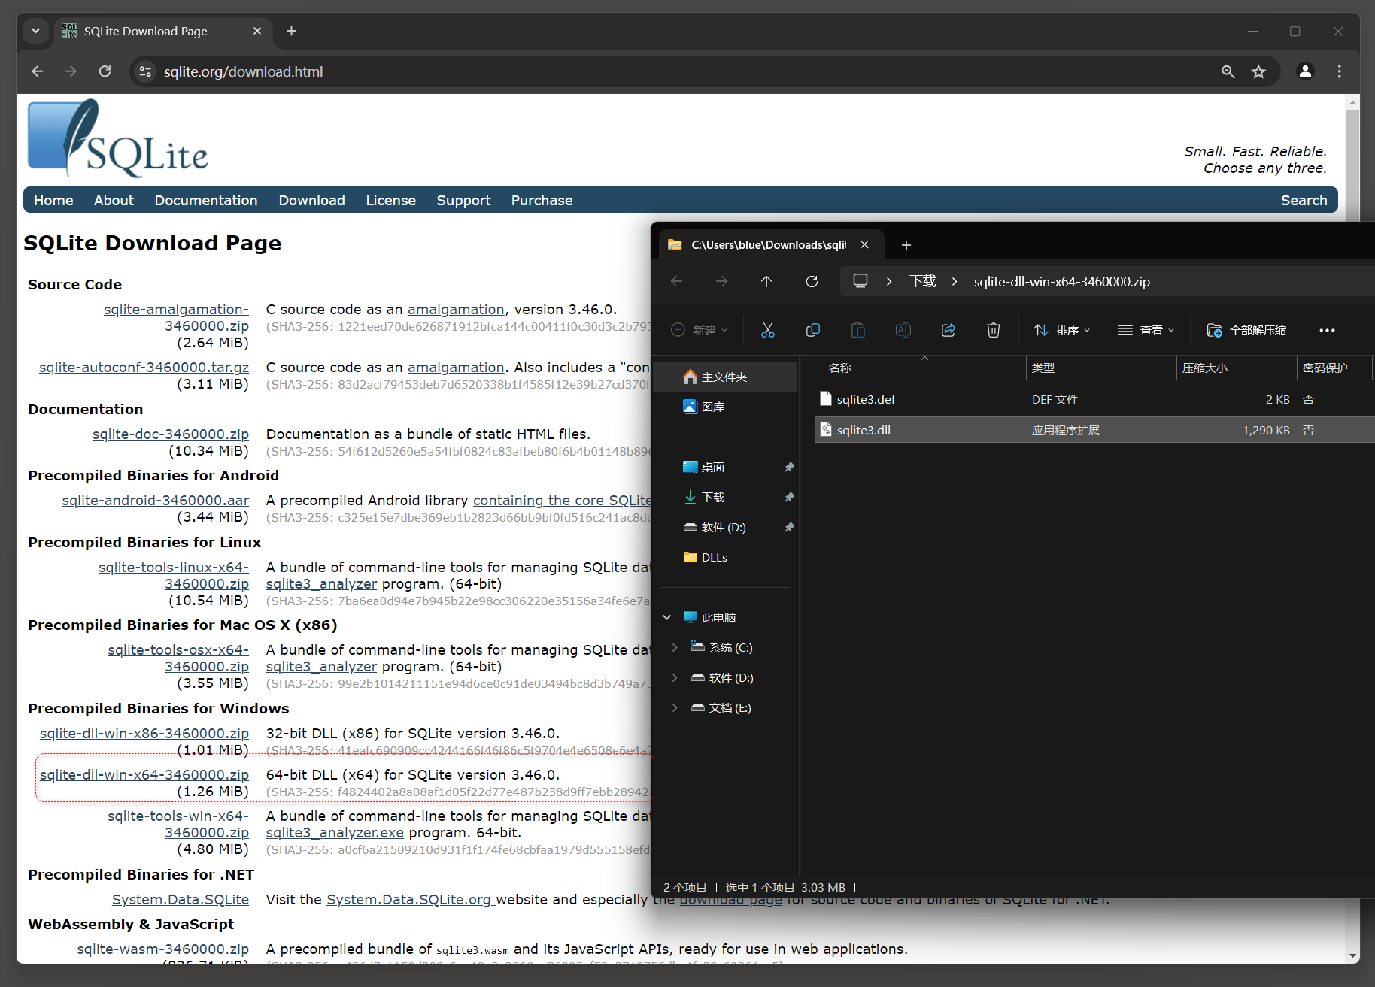Click the SQLite logo image
Viewport: 1375px width, 987px height.
(118, 139)
